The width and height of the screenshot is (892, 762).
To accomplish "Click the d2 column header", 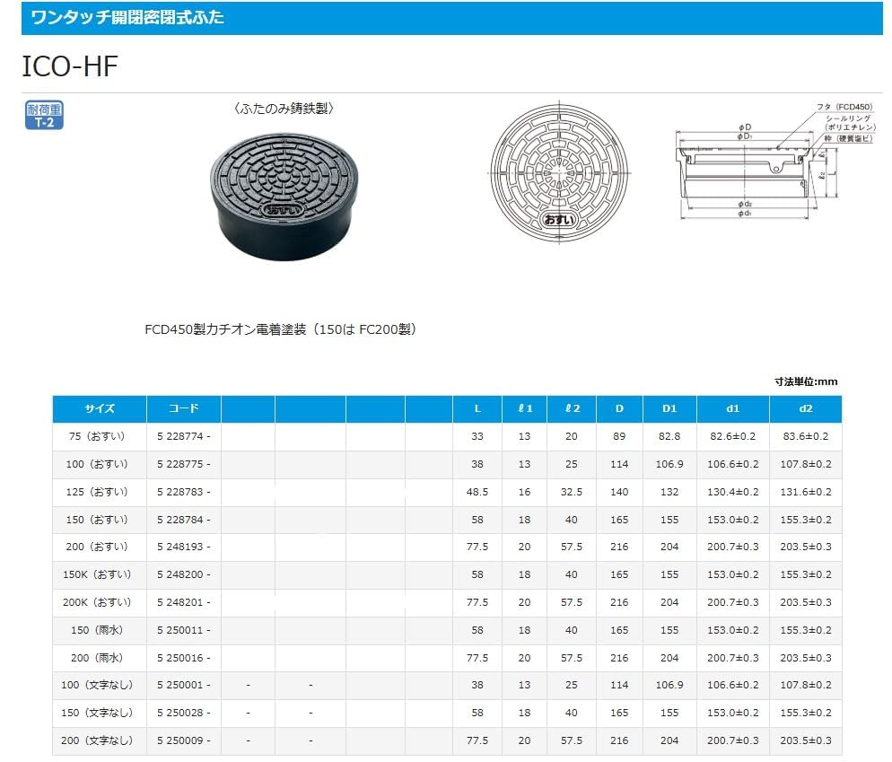I will [x=806, y=408].
